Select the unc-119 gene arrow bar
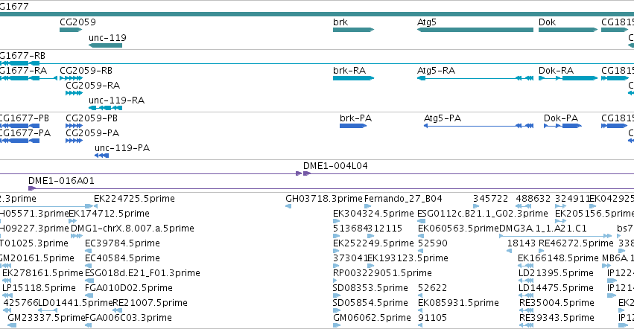Viewport: 634px width, 329px height. pos(105,45)
